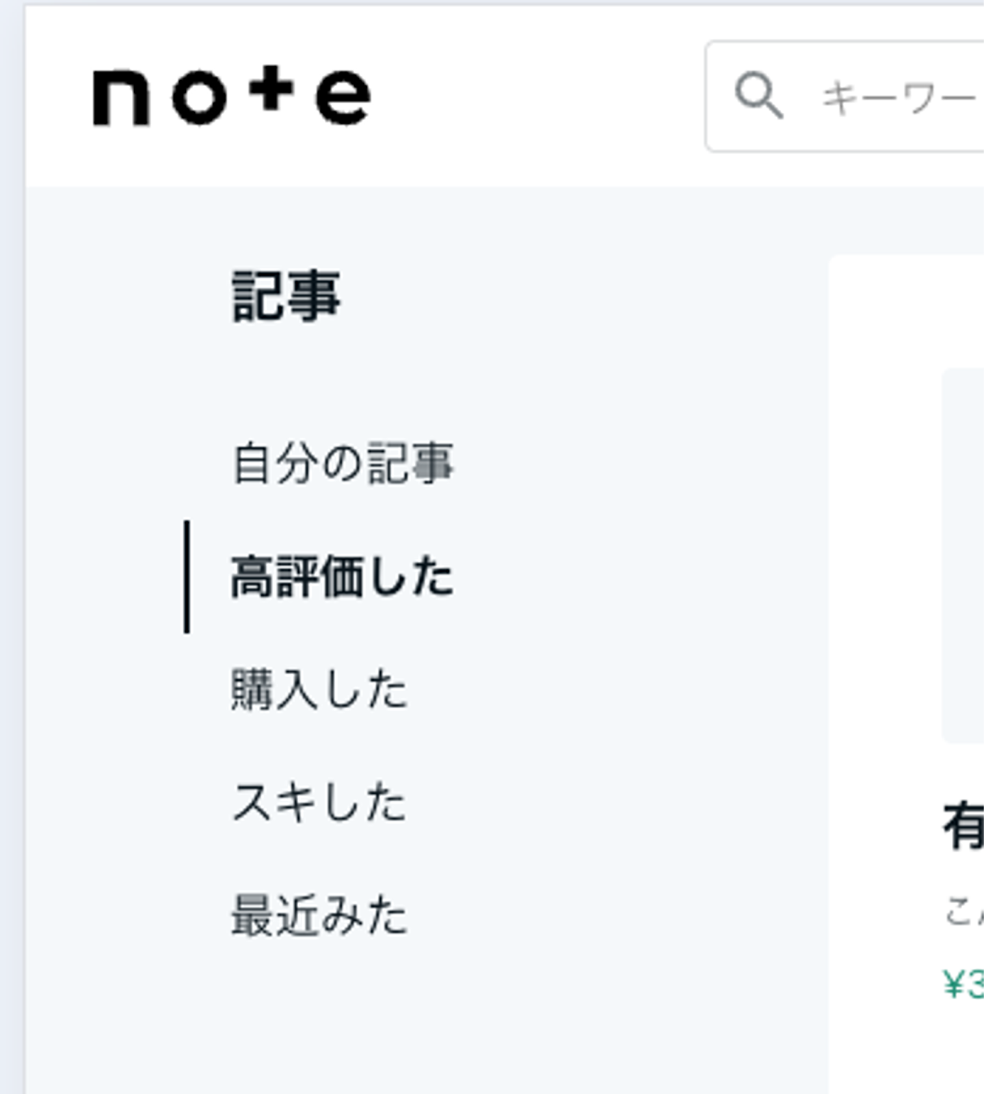
Task: Click the black active bar beside 高評価した
Action: pyautogui.click(x=187, y=577)
